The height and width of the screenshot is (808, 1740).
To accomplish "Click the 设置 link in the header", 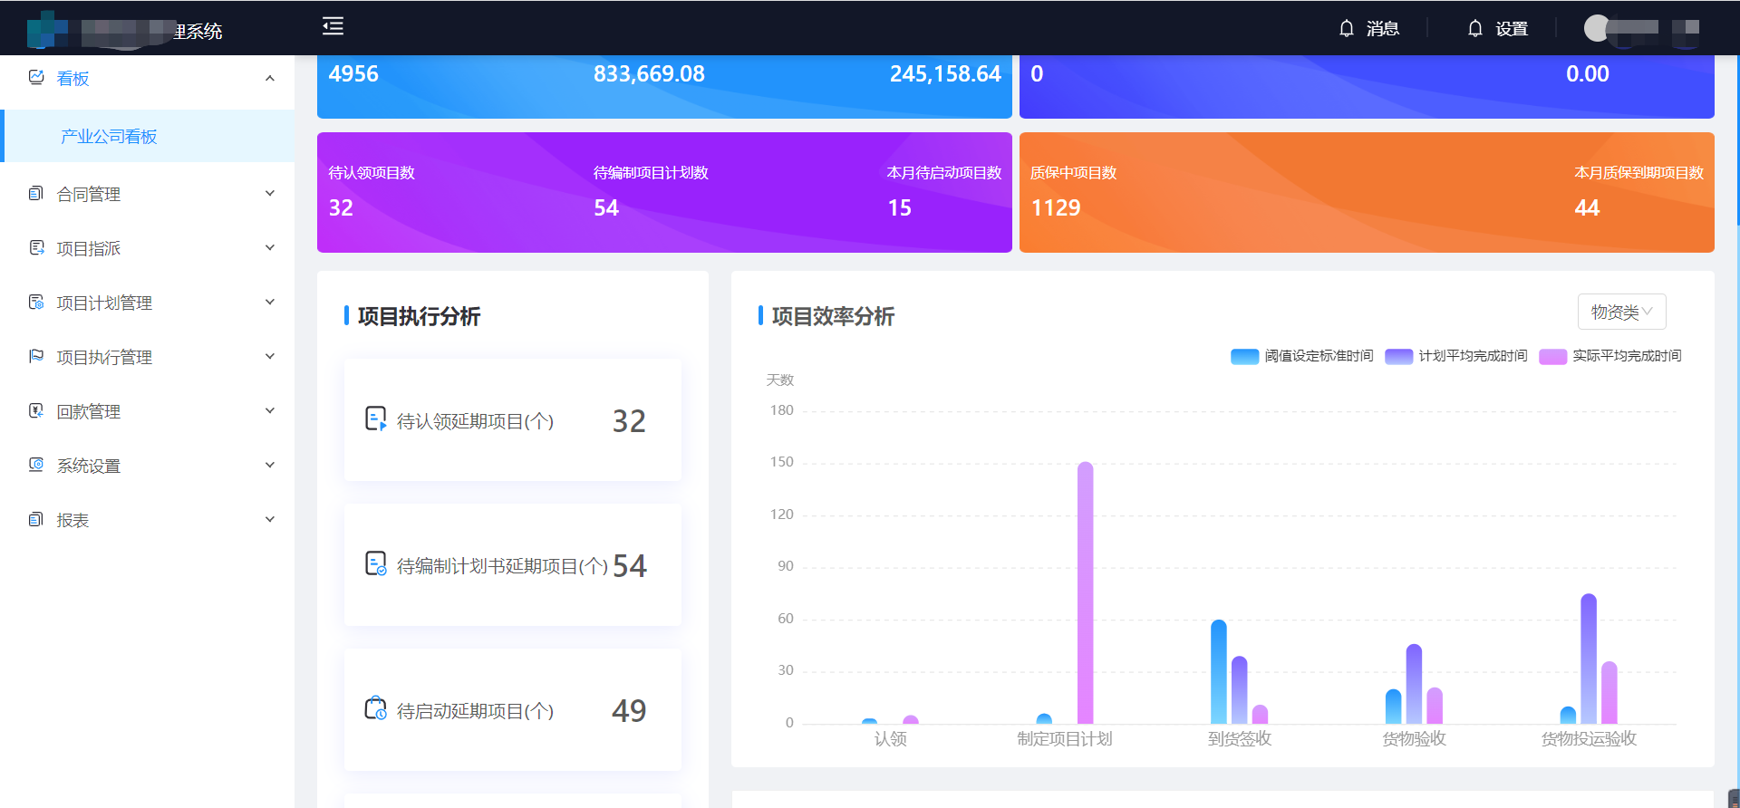I will click(x=1512, y=29).
